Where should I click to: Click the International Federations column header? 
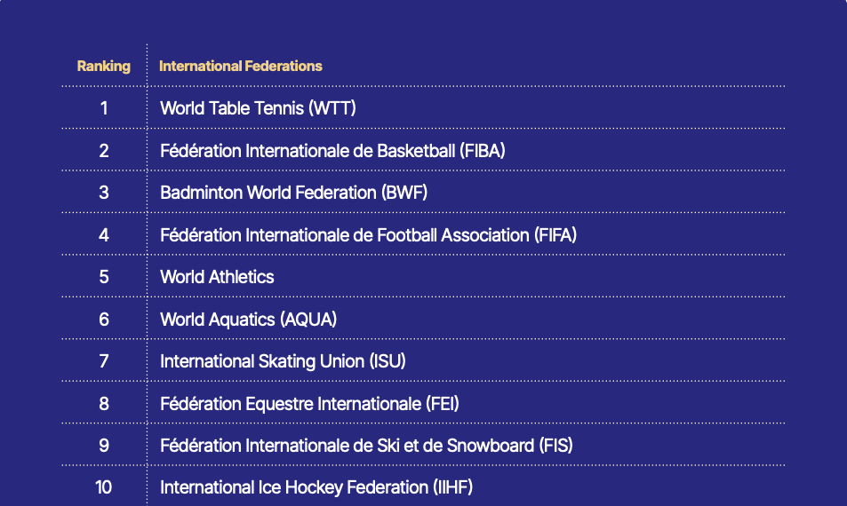click(x=240, y=66)
